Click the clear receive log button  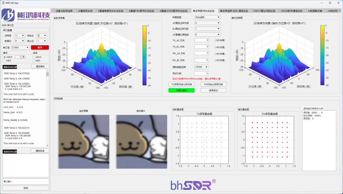click(40, 66)
